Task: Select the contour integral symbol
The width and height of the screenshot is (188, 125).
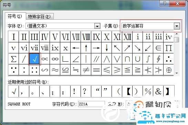Action: coord(158,59)
